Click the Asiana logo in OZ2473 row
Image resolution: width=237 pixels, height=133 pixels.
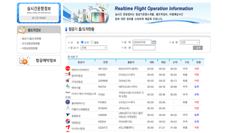[x=68, y=127]
